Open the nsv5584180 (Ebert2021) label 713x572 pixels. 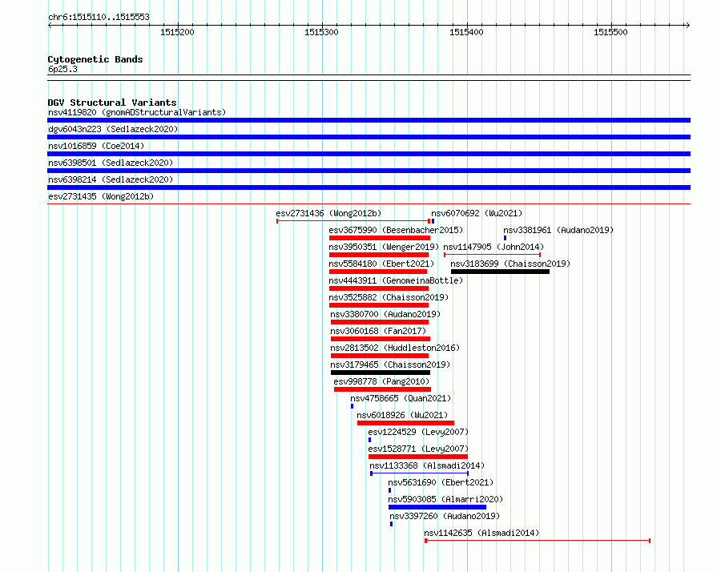[381, 264]
